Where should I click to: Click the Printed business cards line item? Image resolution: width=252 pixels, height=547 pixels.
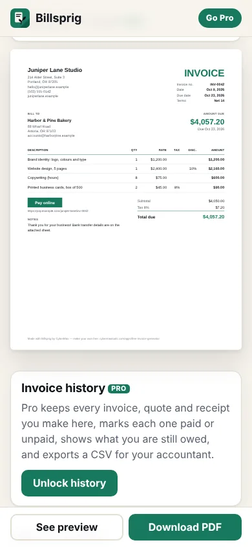tap(55, 187)
